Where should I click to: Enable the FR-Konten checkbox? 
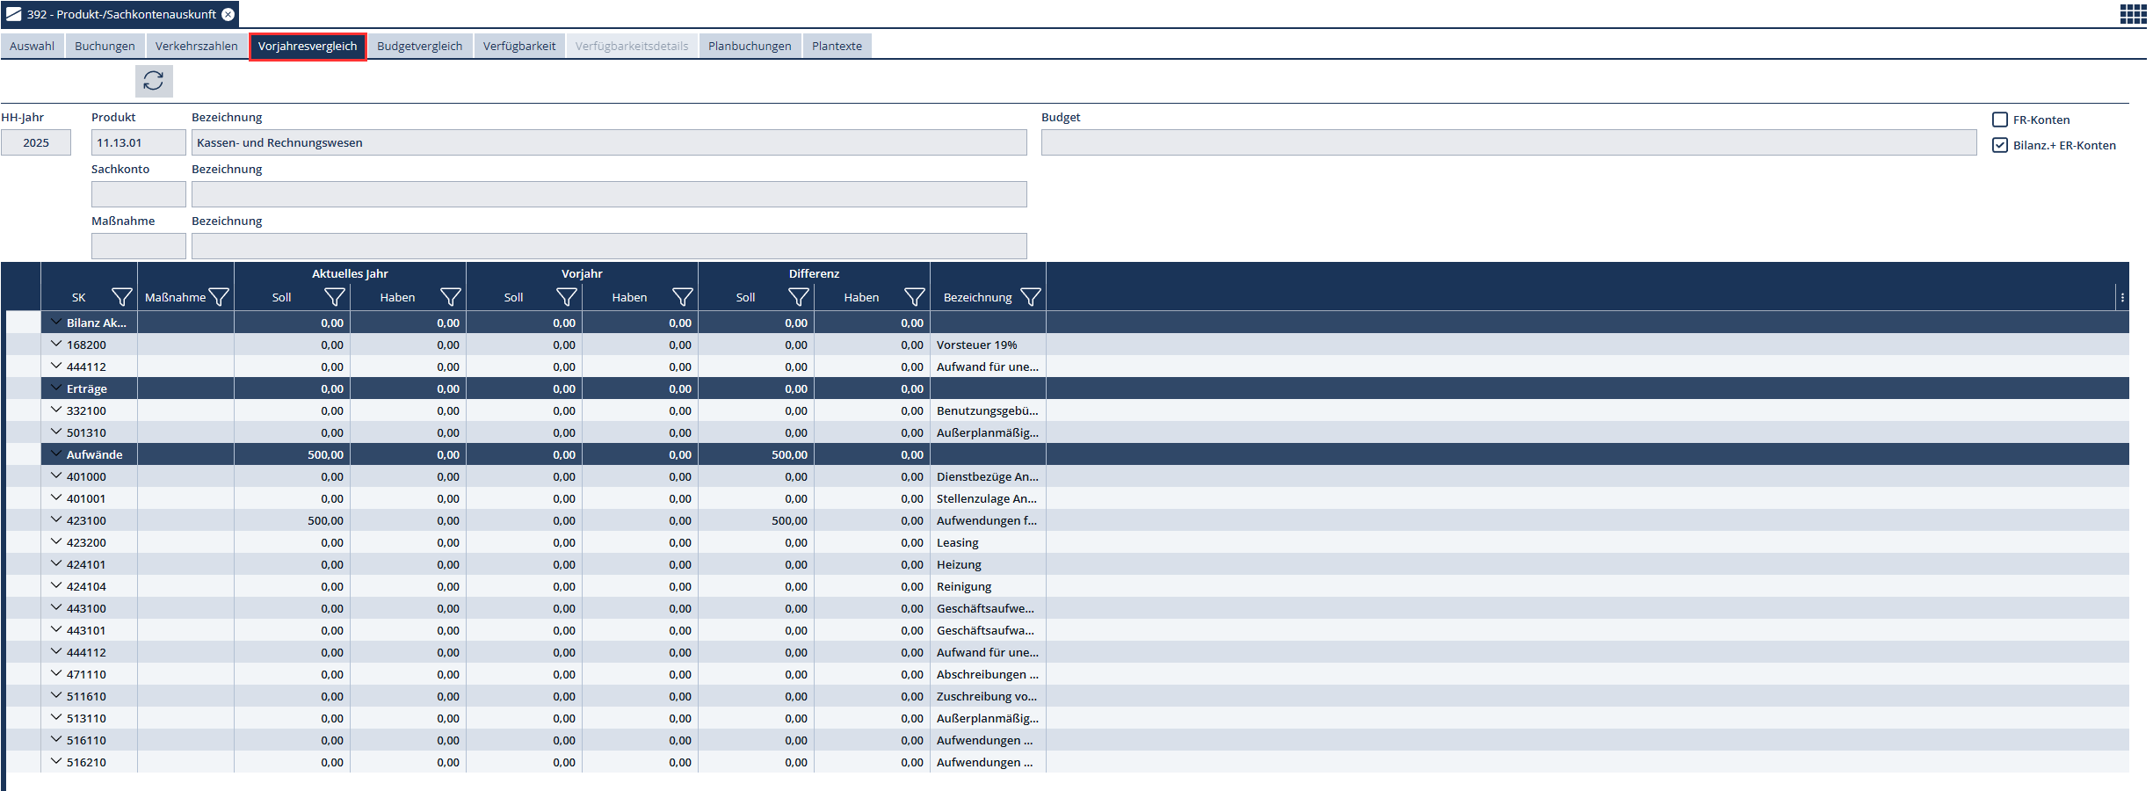click(2000, 120)
